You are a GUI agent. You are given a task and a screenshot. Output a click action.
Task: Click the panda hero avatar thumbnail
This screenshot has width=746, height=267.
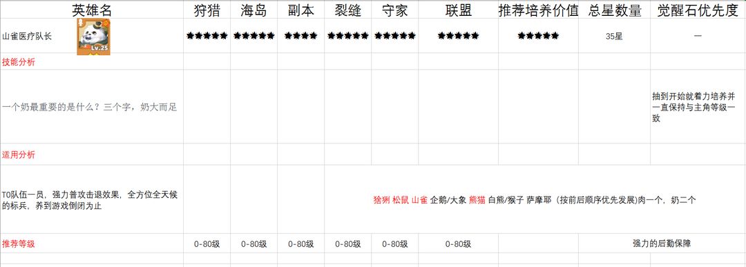(x=94, y=37)
